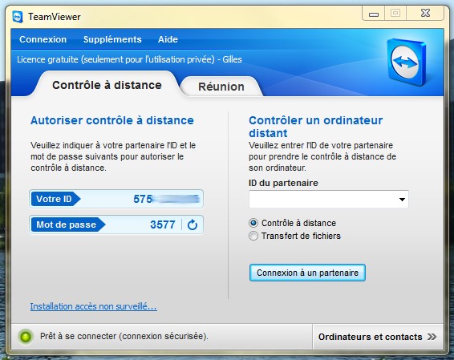Open the Aide menu

tap(168, 39)
